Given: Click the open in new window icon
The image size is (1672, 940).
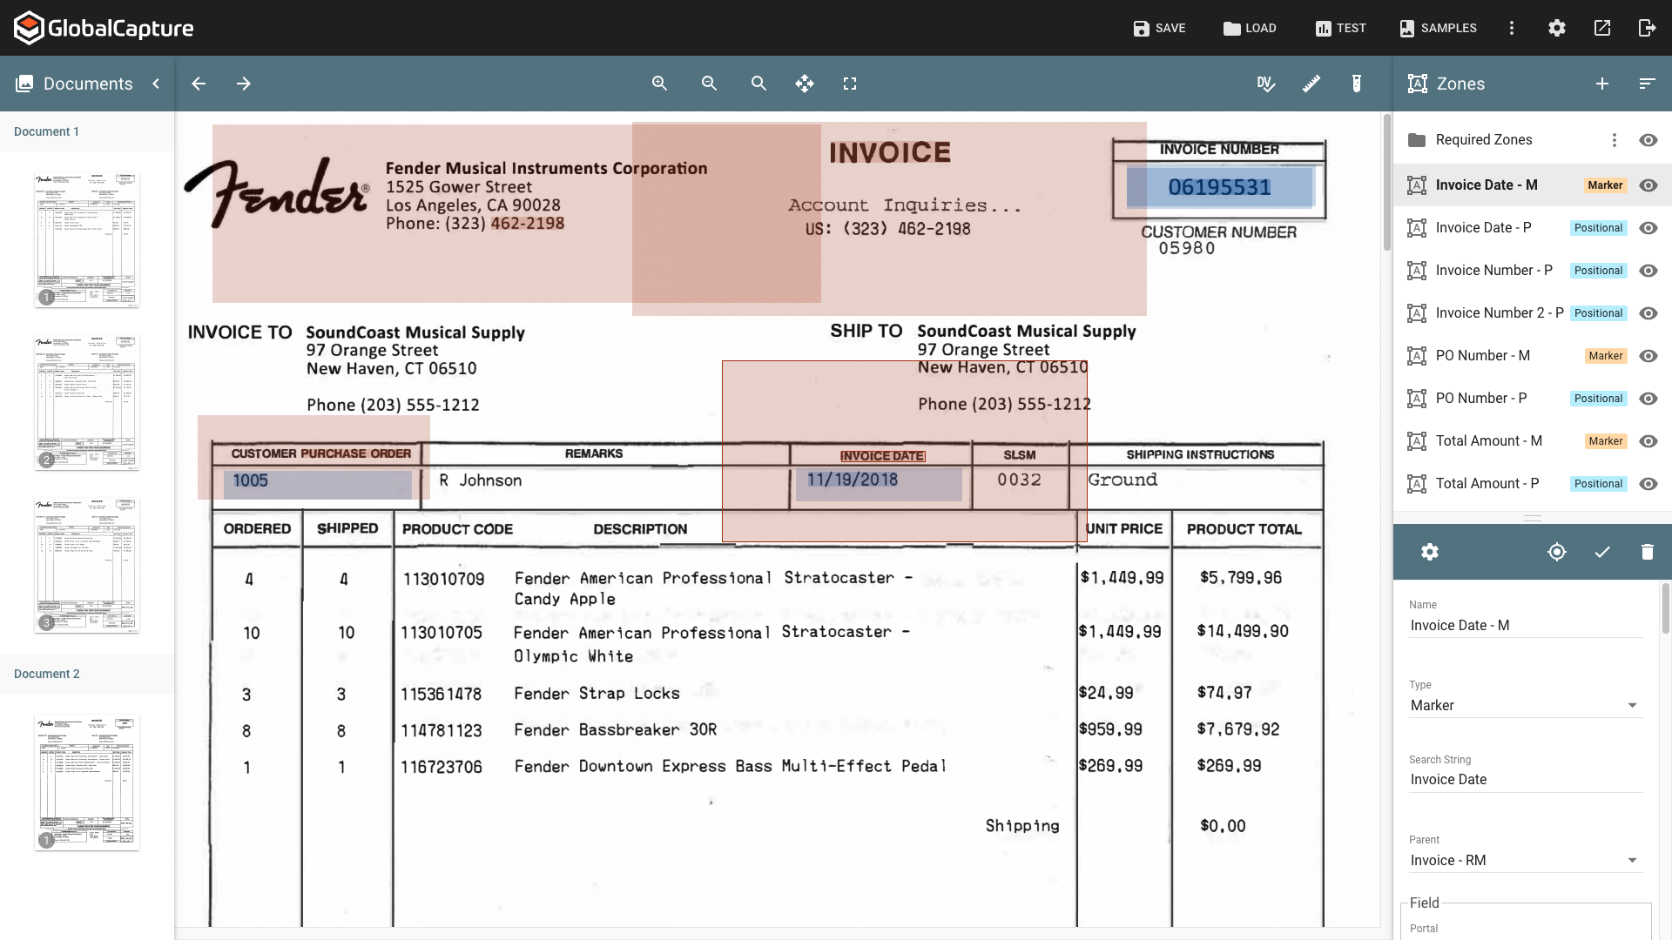Looking at the screenshot, I should (1602, 28).
